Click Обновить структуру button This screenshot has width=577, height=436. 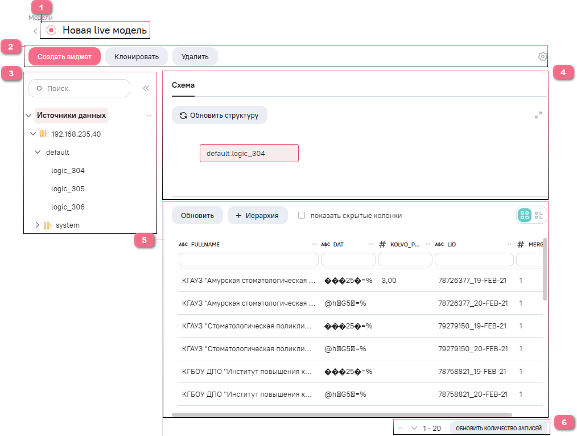[x=219, y=115]
